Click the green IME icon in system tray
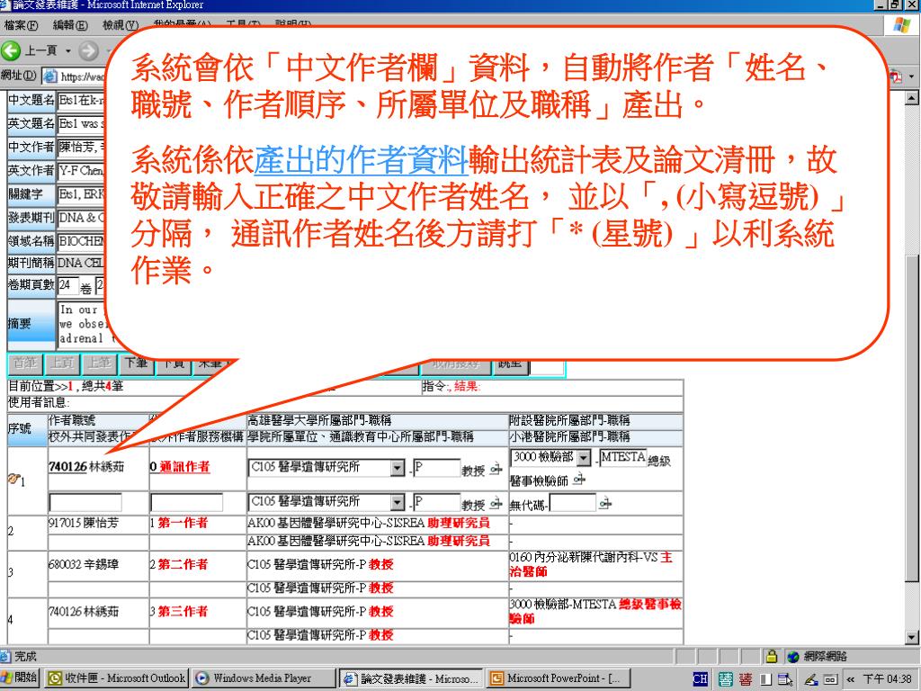Viewport: 921px width, 691px height. [x=726, y=679]
